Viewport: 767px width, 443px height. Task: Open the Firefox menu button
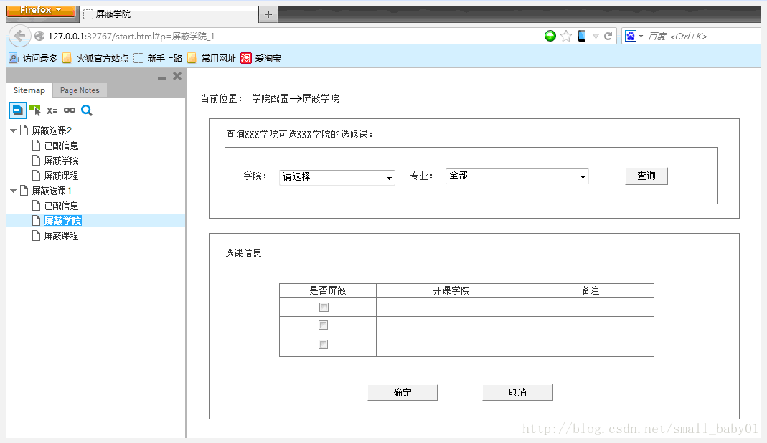tap(41, 11)
